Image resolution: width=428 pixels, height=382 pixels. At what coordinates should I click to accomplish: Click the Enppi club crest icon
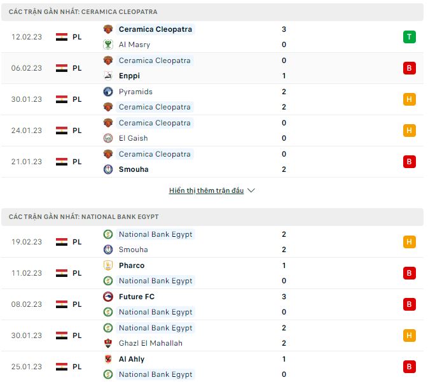pyautogui.click(x=108, y=76)
